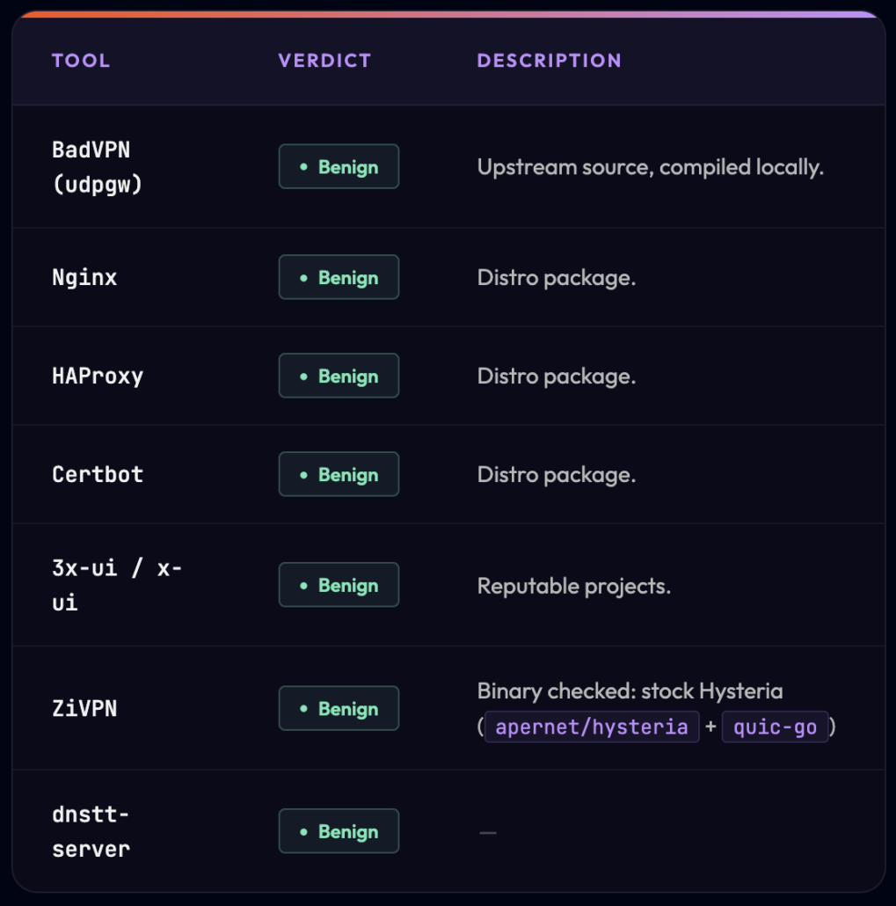Click the Benign badge next to HAProxy
This screenshot has height=906, width=896.
339,376
